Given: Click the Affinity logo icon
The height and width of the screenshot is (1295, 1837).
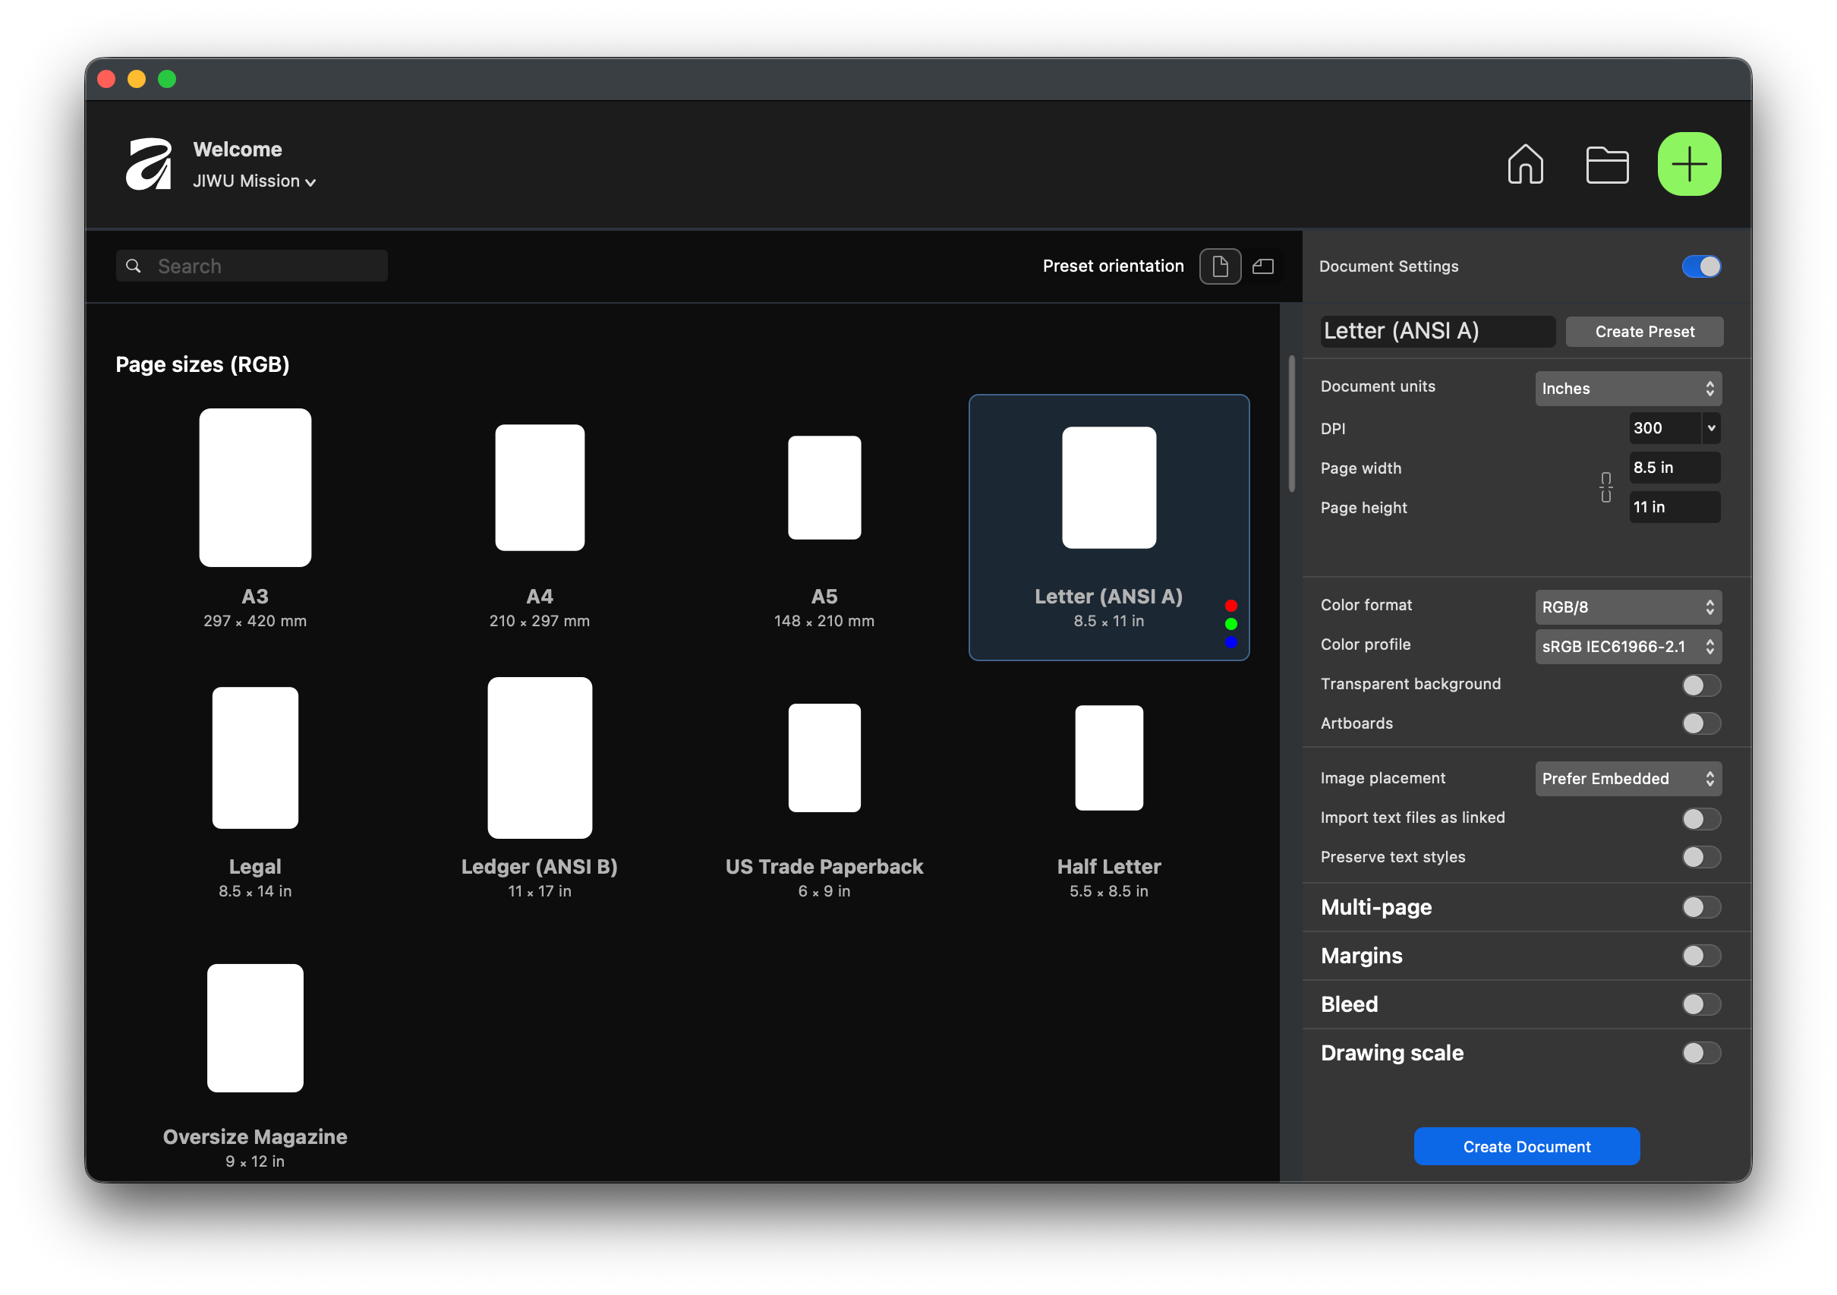Looking at the screenshot, I should coord(149,165).
